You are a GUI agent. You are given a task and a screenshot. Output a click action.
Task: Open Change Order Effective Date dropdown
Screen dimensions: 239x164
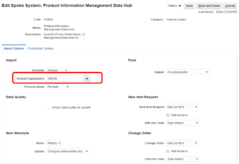coord(183,159)
